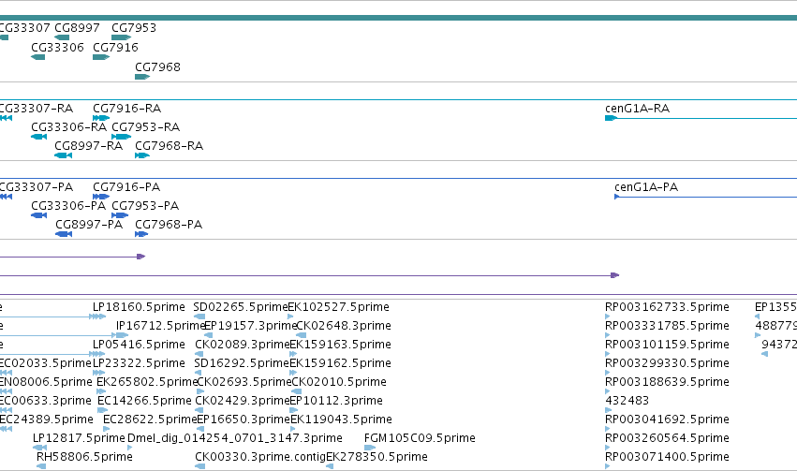Click the CG8997-PA protein glyph
797x471 pixels.
(64, 234)
